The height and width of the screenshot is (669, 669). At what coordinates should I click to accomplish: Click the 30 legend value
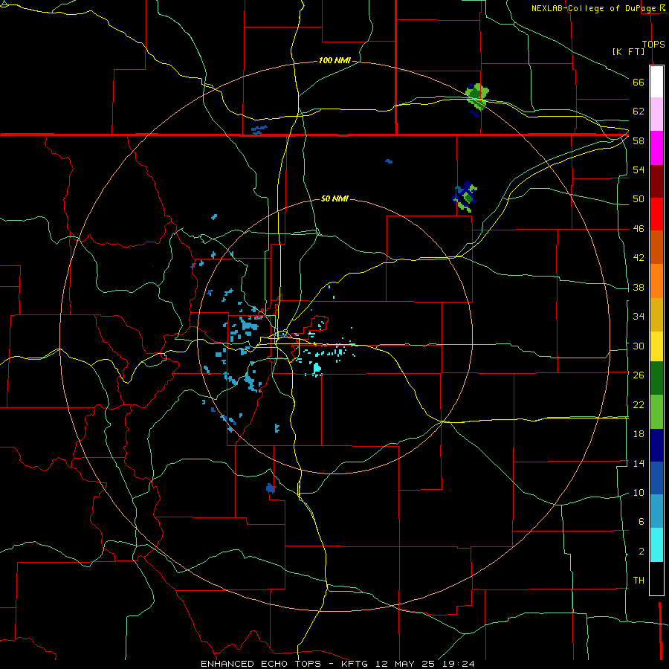point(639,346)
